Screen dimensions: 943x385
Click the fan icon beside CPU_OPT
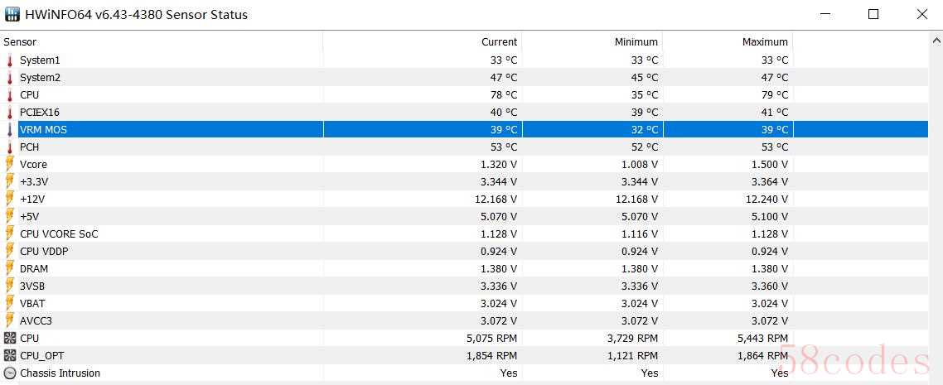coord(10,355)
